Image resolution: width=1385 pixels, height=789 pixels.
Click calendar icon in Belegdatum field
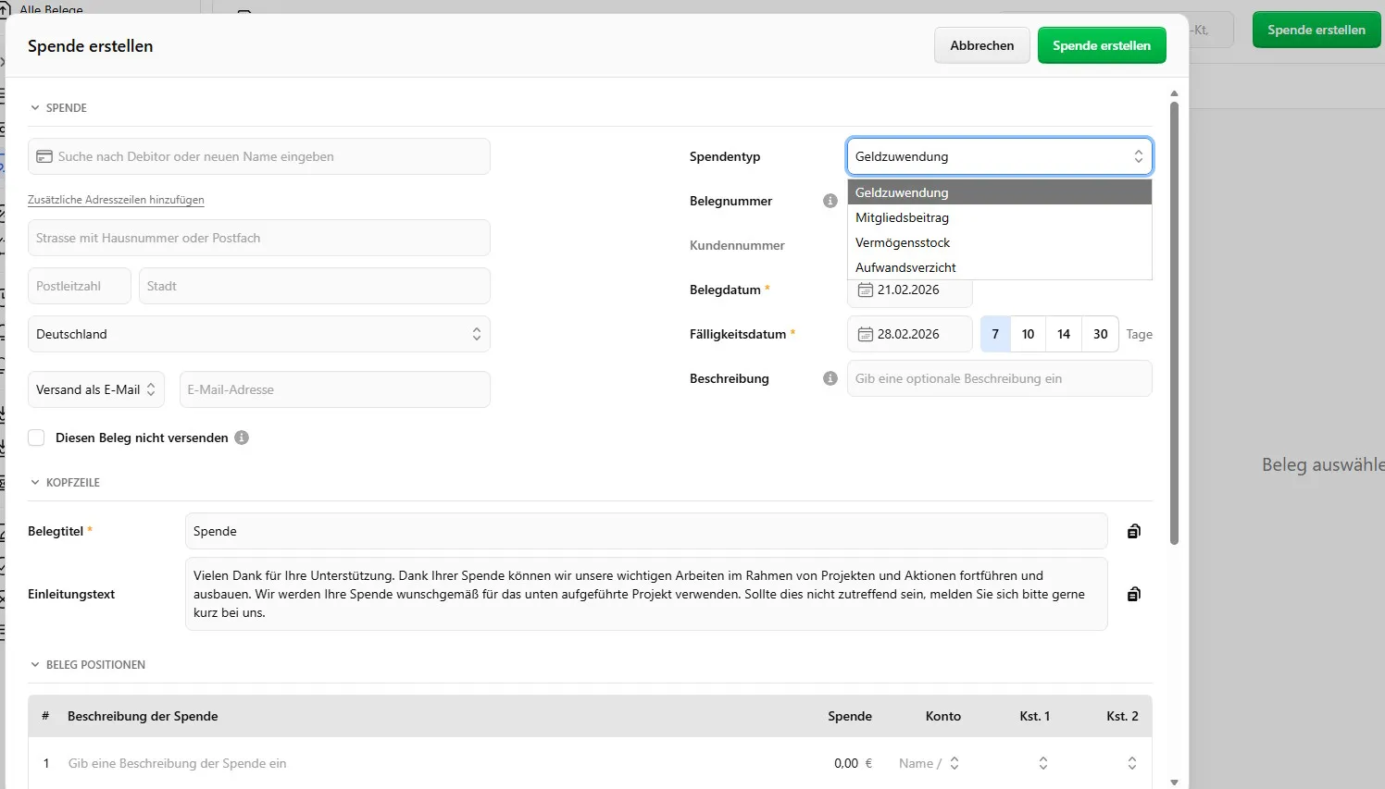click(865, 290)
